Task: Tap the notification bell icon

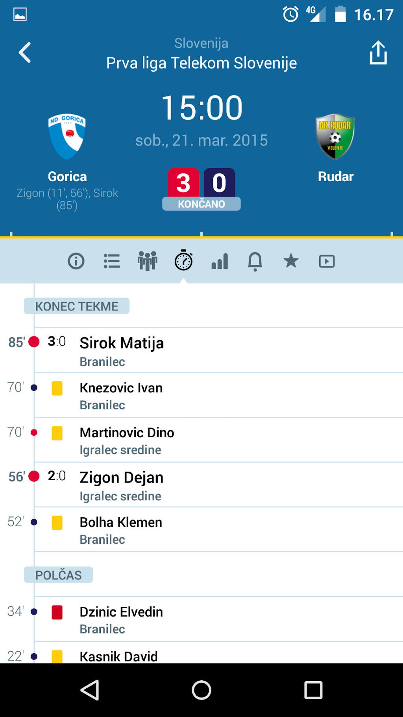Action: [x=255, y=261]
